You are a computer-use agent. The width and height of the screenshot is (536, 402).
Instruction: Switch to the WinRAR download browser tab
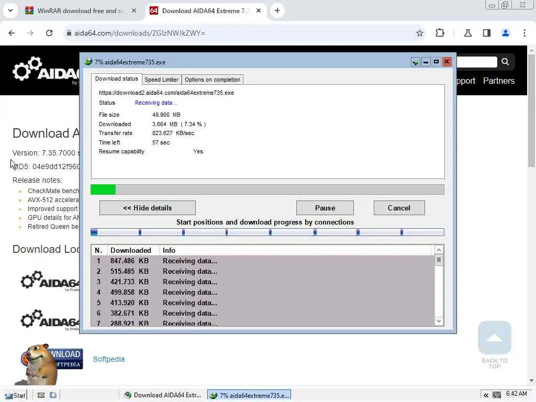click(x=81, y=10)
